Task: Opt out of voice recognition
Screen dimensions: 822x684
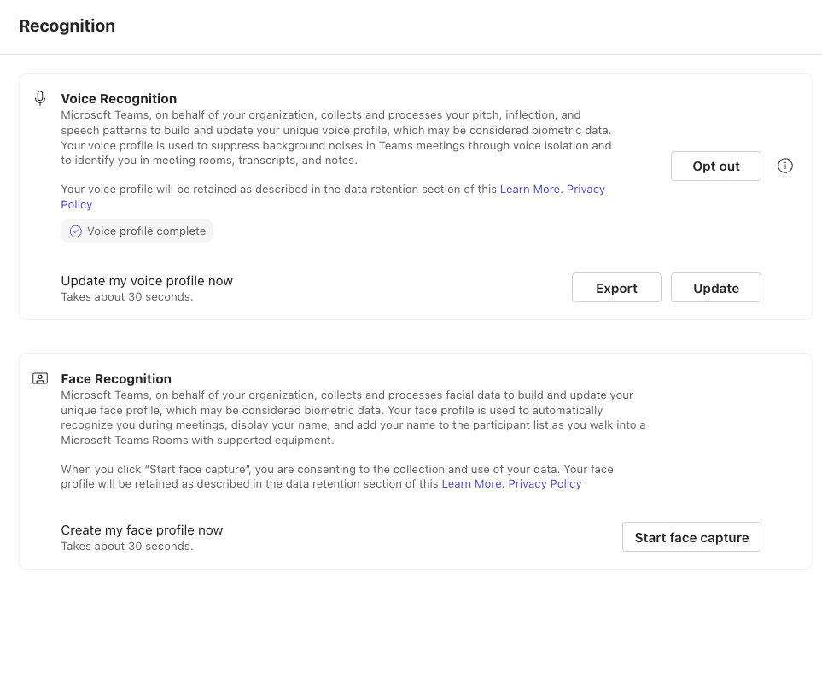Action: click(x=715, y=167)
